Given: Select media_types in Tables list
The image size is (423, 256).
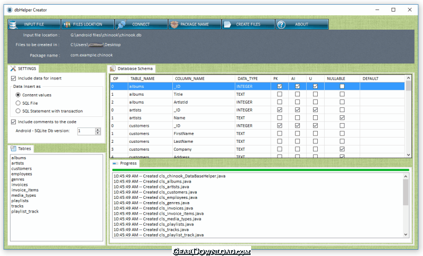Looking at the screenshot, I should coord(24,195).
